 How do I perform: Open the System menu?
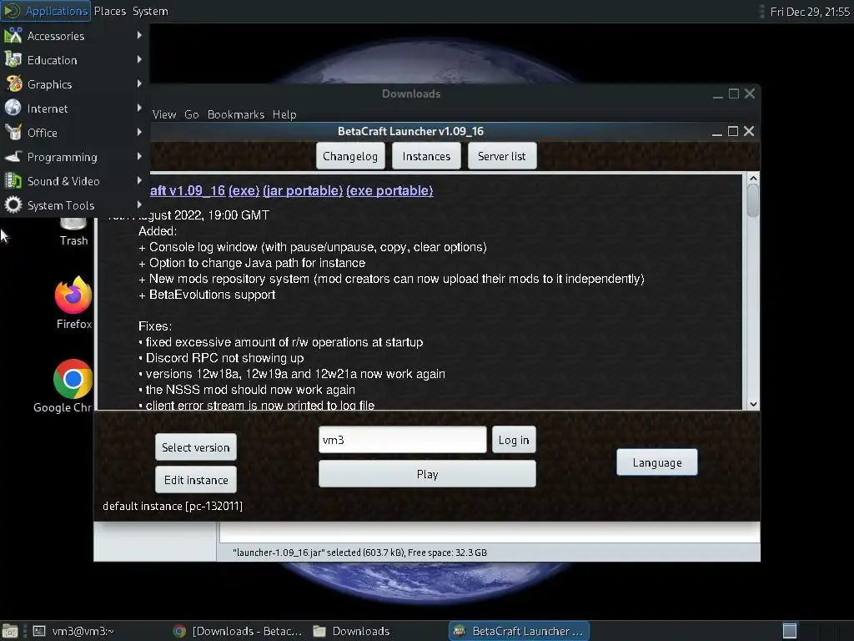coord(150,11)
